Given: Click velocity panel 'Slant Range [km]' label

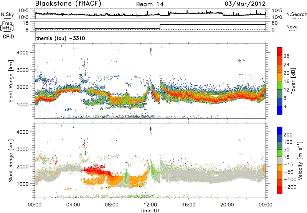Looking at the screenshot, I should [11, 160].
